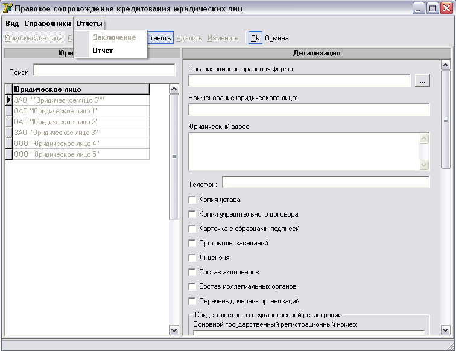Check the Состав акционеров checkbox
Screen dimensions: 456x351
pos(192,272)
